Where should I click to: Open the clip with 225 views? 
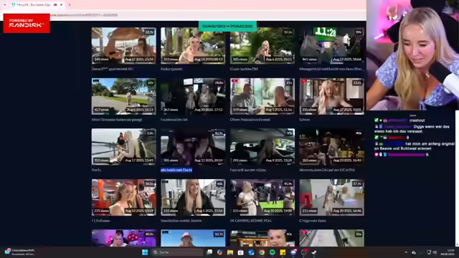click(x=193, y=197)
